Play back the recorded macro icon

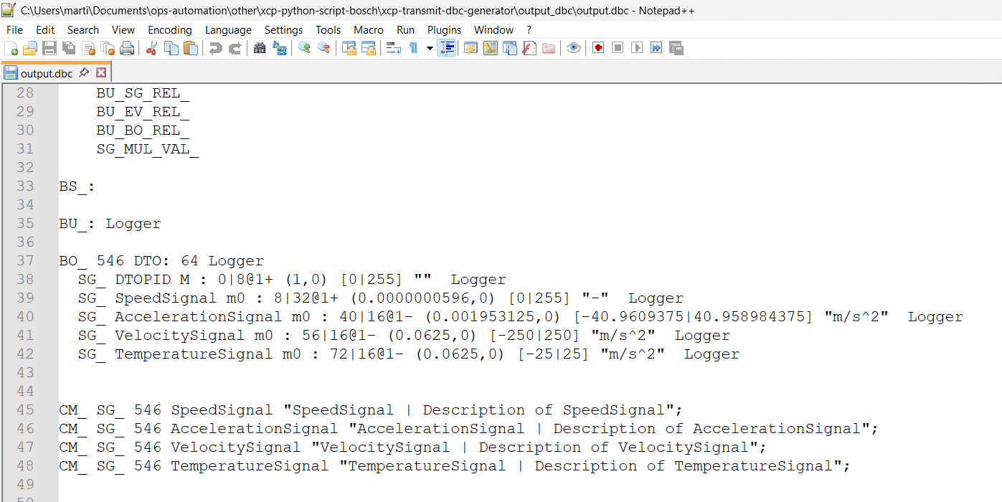[637, 48]
